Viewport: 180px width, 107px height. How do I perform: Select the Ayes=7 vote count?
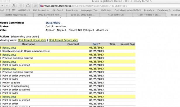50,30
